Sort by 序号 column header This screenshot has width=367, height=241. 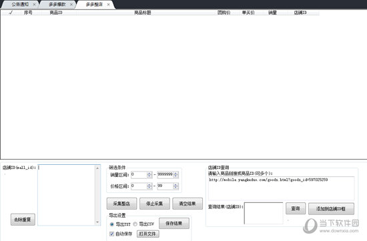(x=28, y=13)
